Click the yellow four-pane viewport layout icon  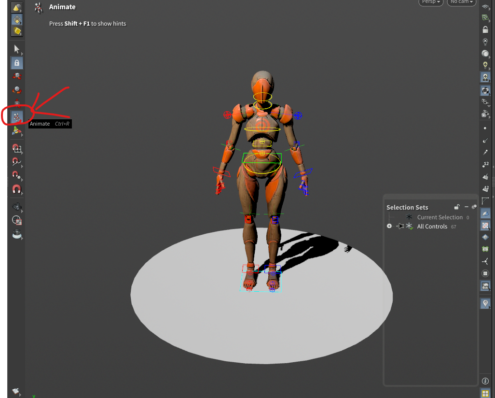click(x=485, y=393)
